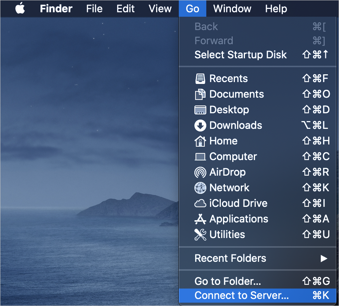Select the Desktop menu label
The width and height of the screenshot is (339, 306).
[x=229, y=110]
